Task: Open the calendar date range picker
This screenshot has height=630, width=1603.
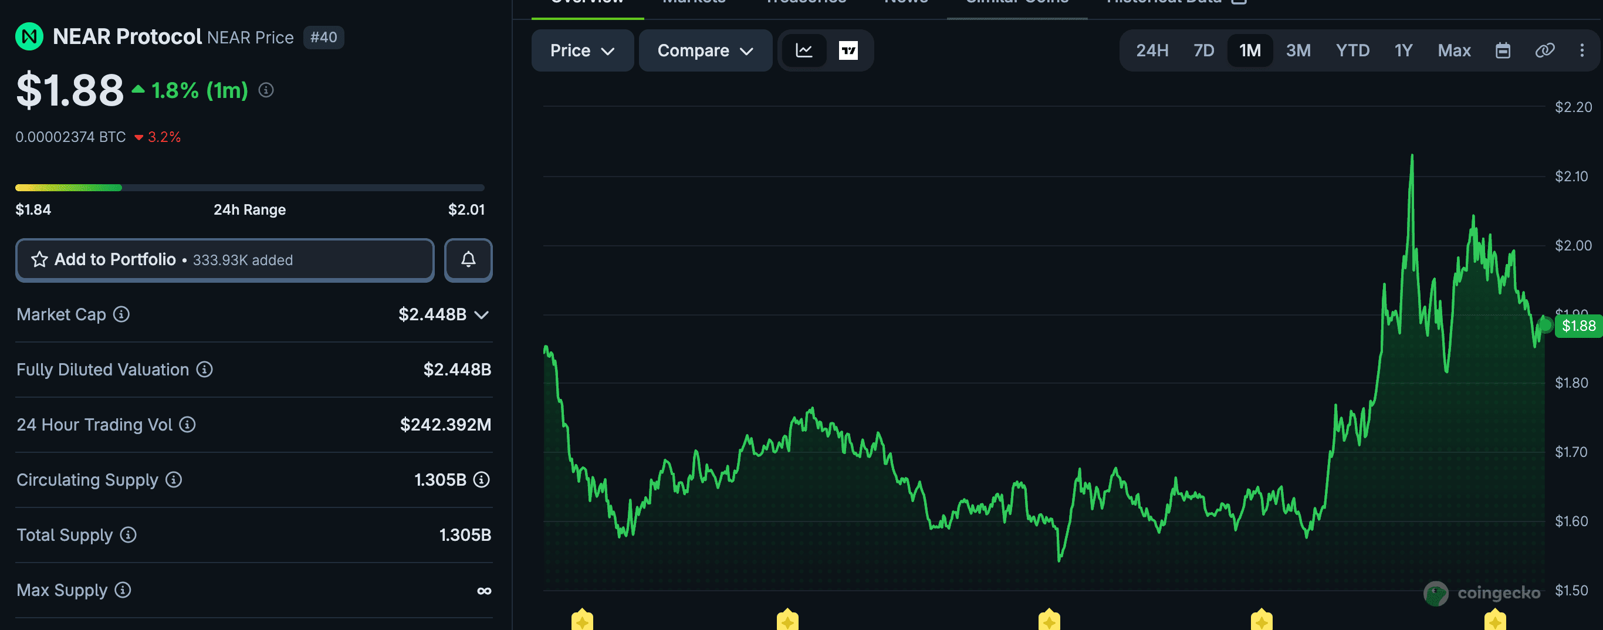Action: 1503,50
